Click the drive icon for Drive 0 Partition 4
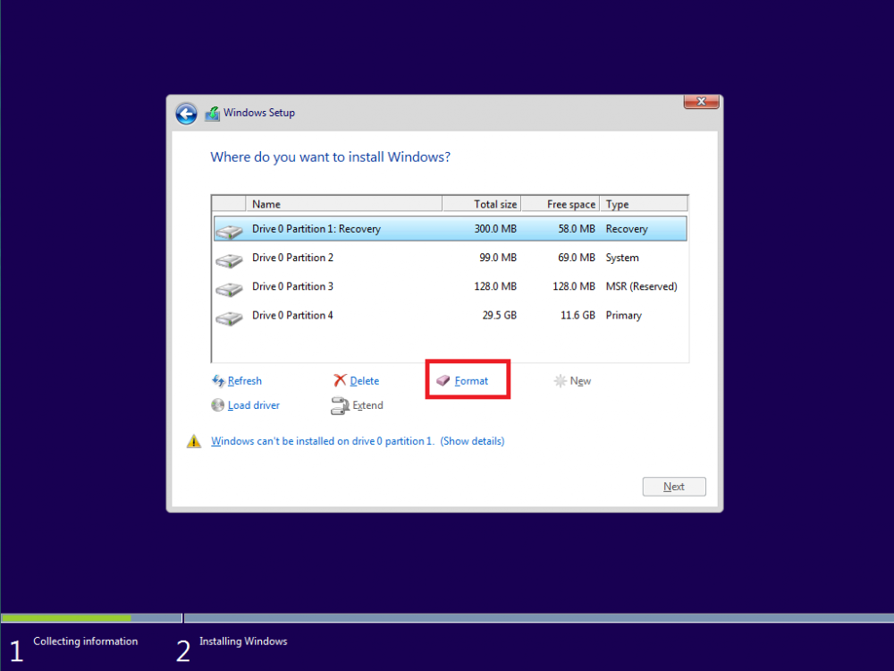The width and height of the screenshot is (894, 671). click(x=229, y=318)
